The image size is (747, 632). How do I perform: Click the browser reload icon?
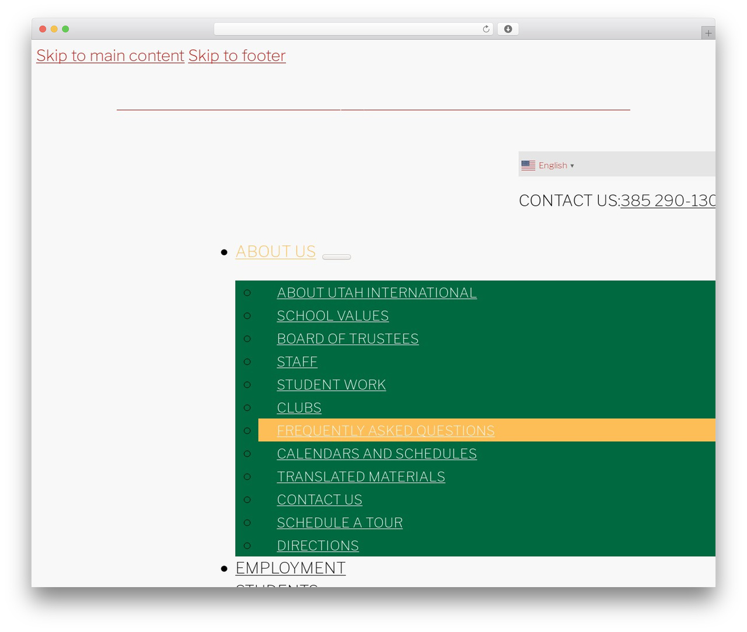(x=486, y=29)
